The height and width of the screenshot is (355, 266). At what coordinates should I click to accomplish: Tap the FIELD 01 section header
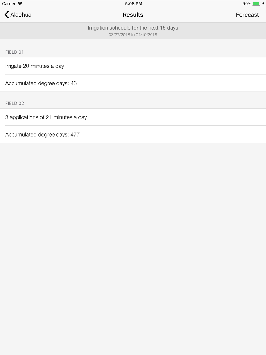tap(14, 52)
